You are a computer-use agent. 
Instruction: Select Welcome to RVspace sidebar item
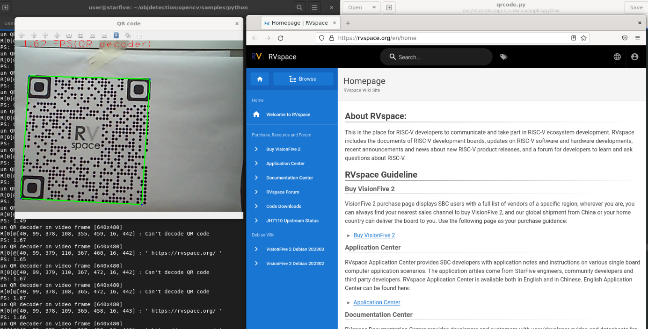coord(288,114)
